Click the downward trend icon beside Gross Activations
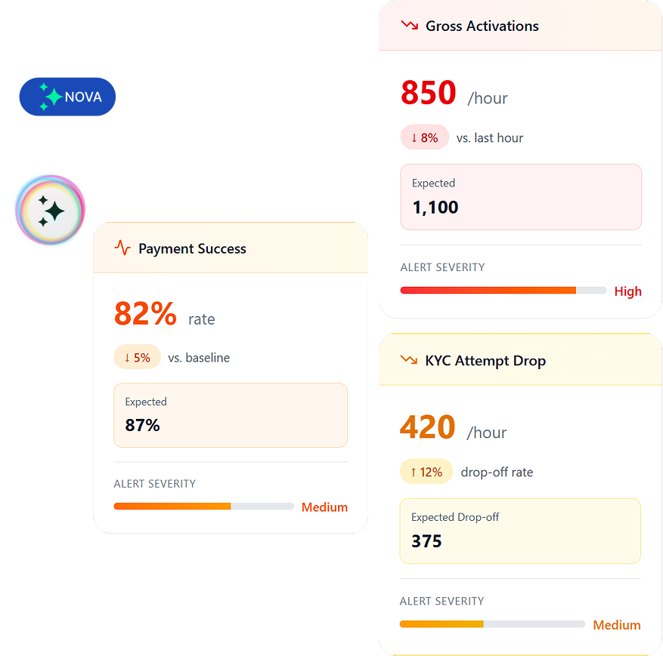 (409, 25)
